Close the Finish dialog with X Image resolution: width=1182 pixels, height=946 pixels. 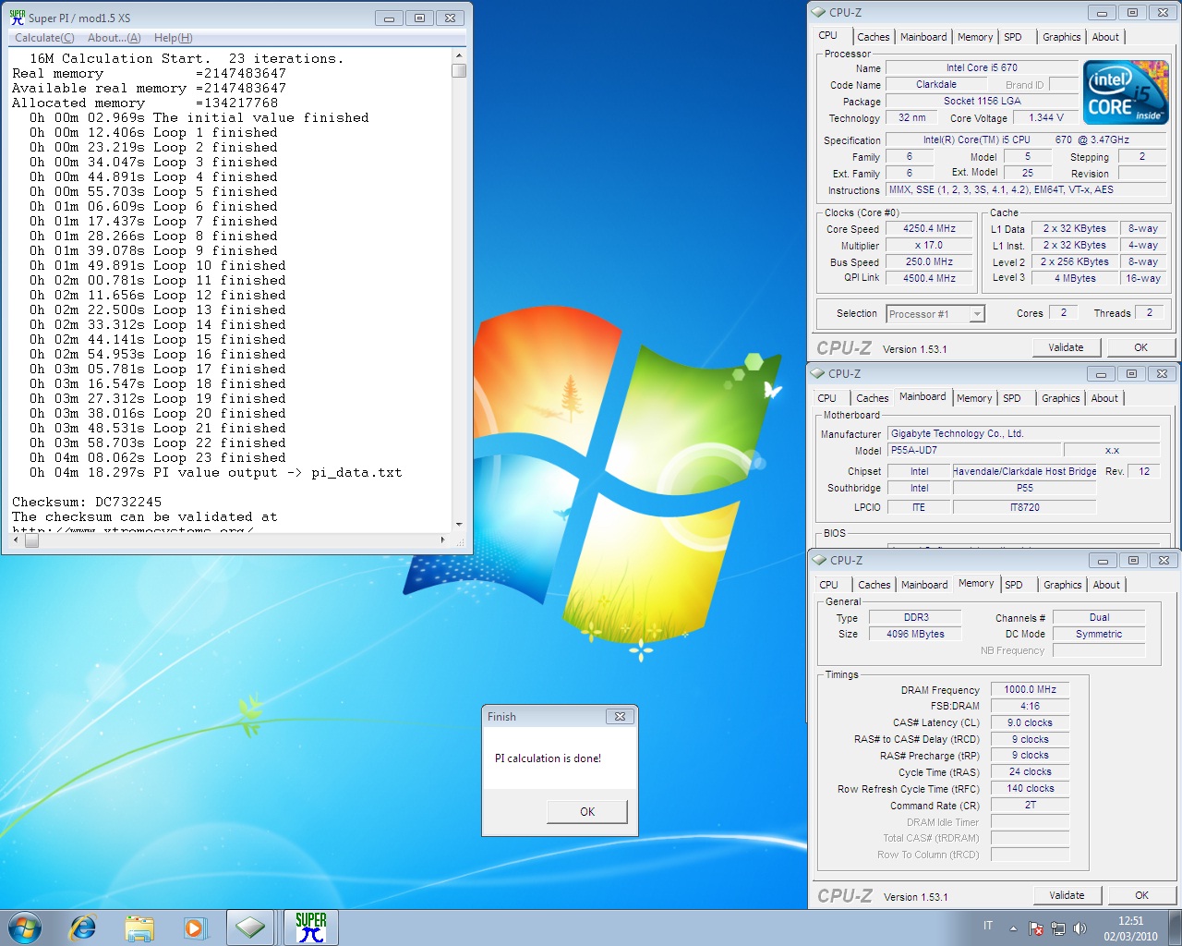[x=620, y=716]
